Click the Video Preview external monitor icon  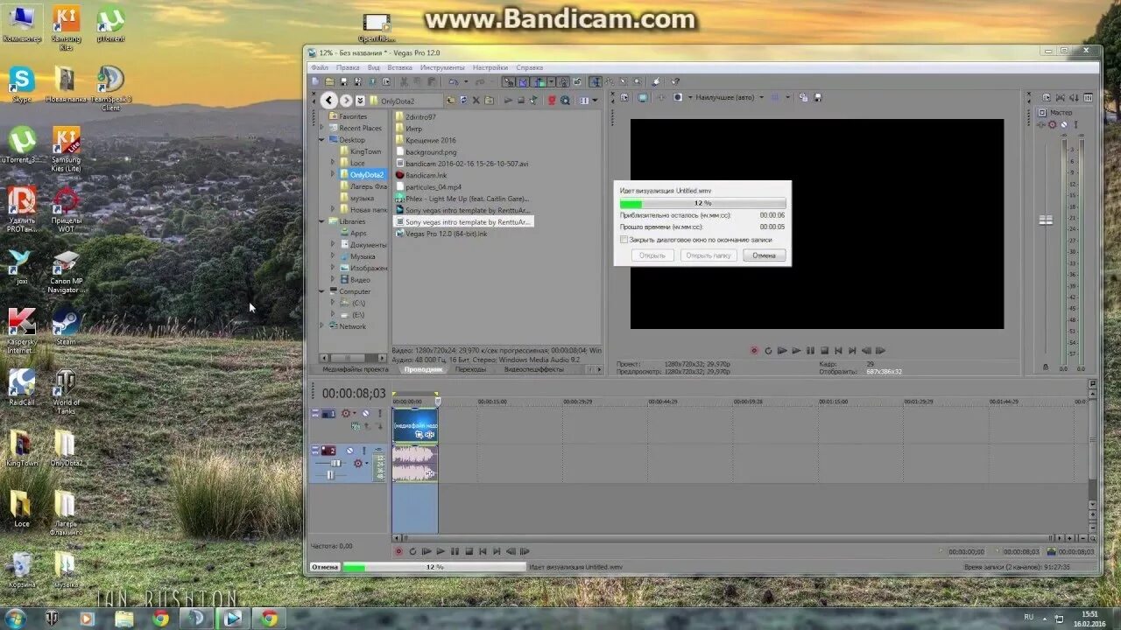tap(643, 97)
